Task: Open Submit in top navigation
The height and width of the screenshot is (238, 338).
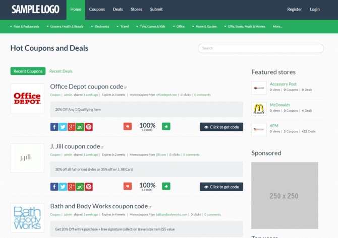Action: point(156,10)
